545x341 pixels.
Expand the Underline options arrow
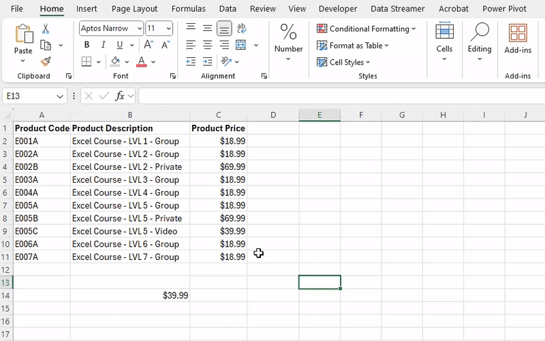tap(132, 45)
